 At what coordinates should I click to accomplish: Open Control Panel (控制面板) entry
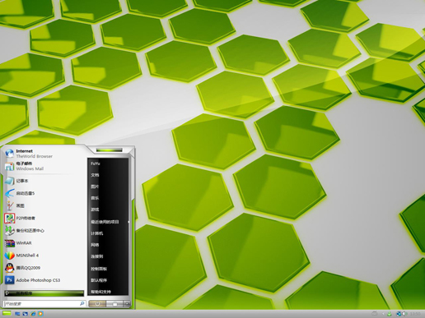click(x=99, y=269)
